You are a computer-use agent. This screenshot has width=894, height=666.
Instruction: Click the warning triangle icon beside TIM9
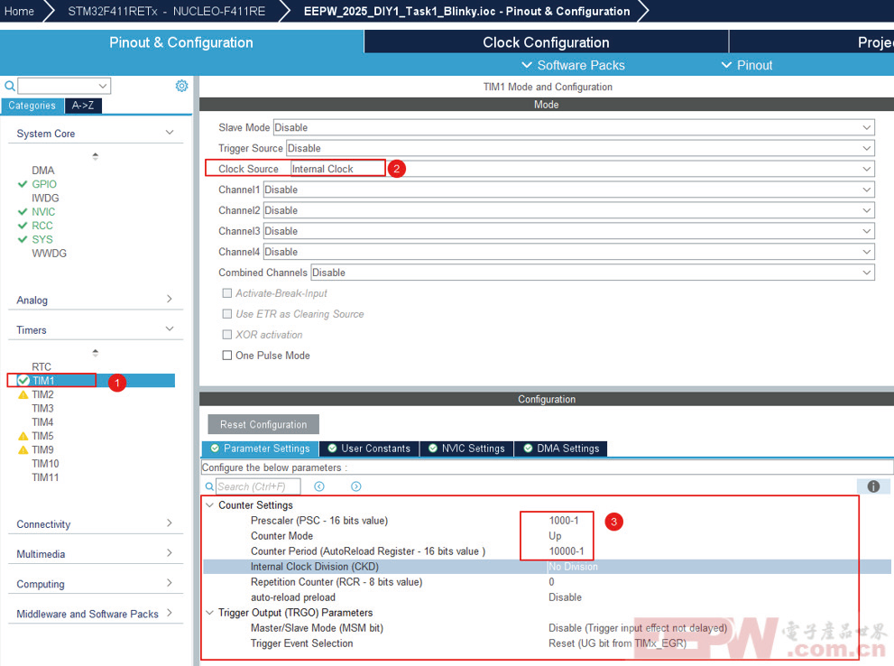click(23, 450)
